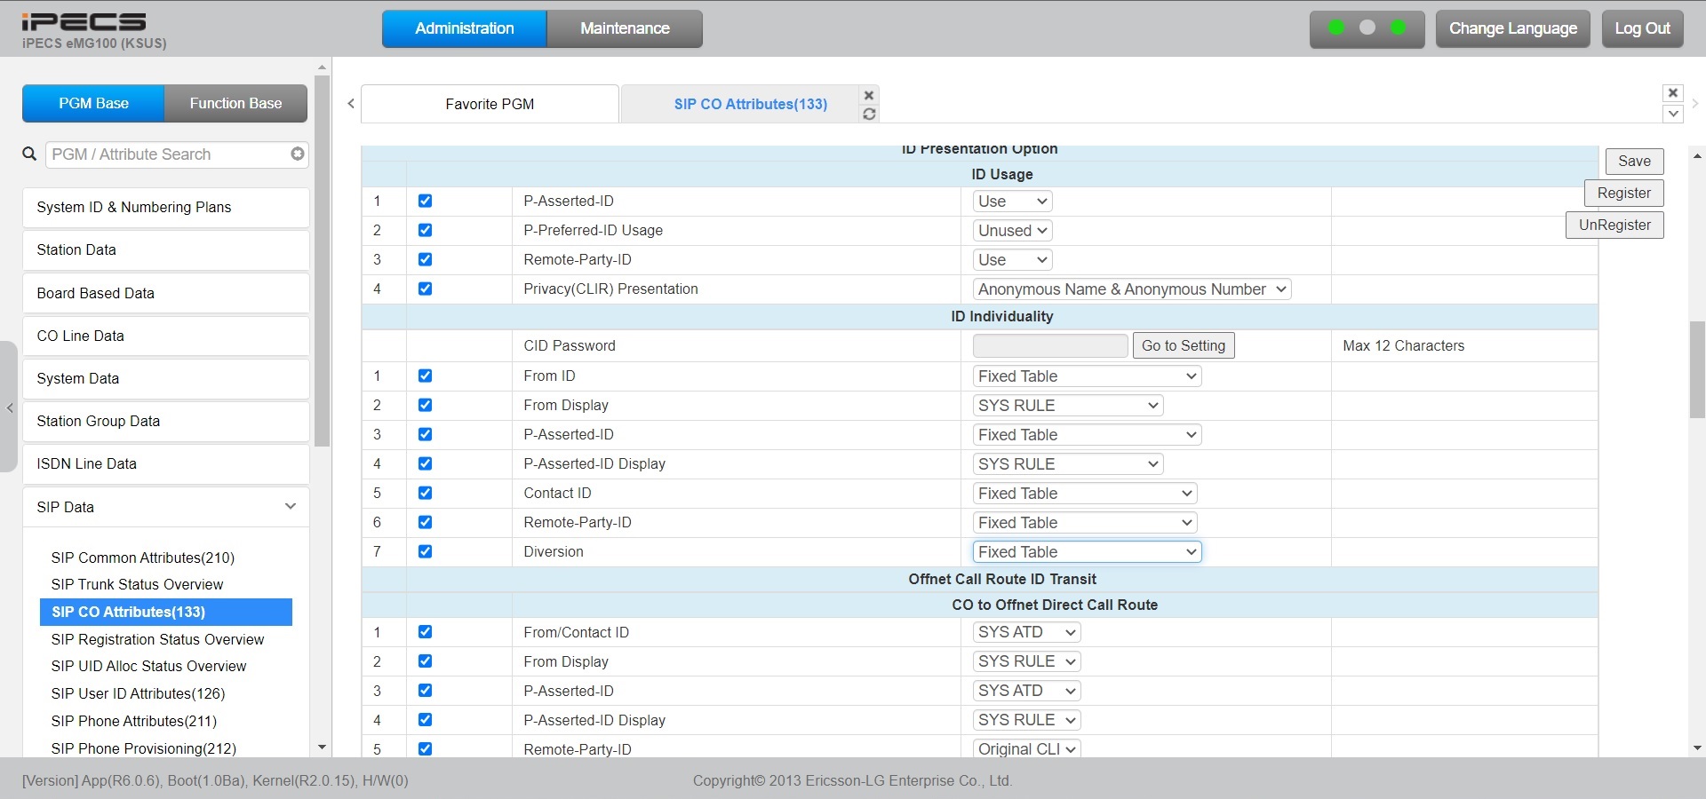Open the From ID Fixed Table dropdown
Image resolution: width=1706 pixels, height=799 pixels.
(1087, 376)
